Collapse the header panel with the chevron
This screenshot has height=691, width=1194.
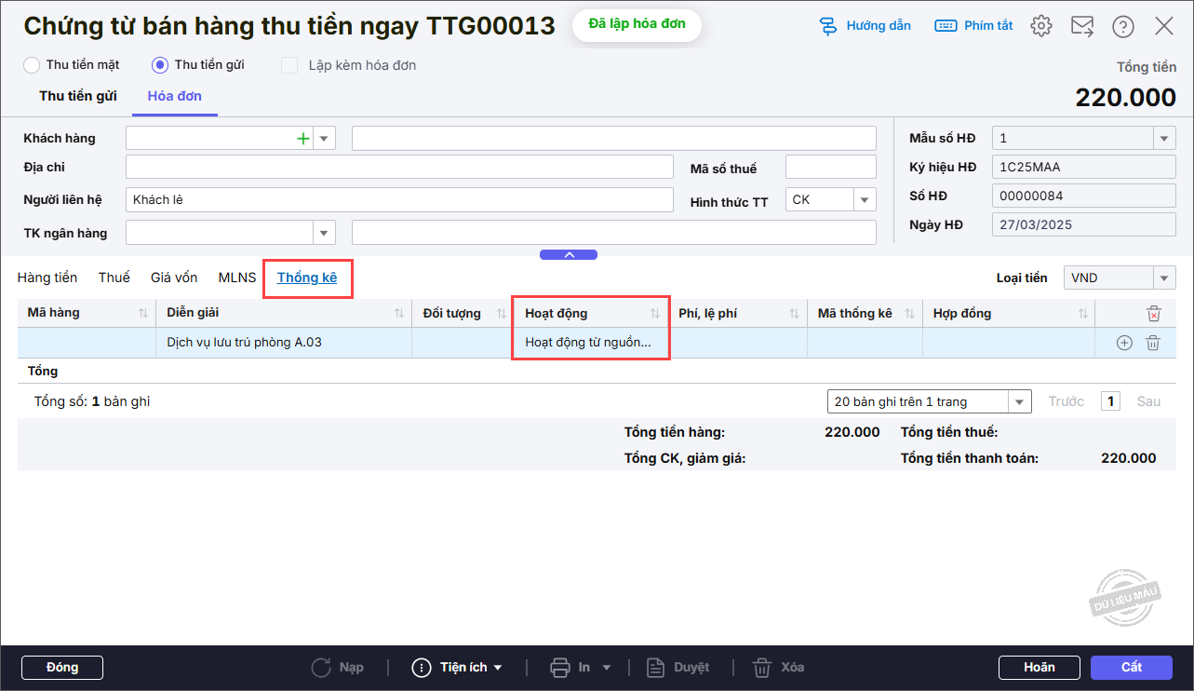569,254
